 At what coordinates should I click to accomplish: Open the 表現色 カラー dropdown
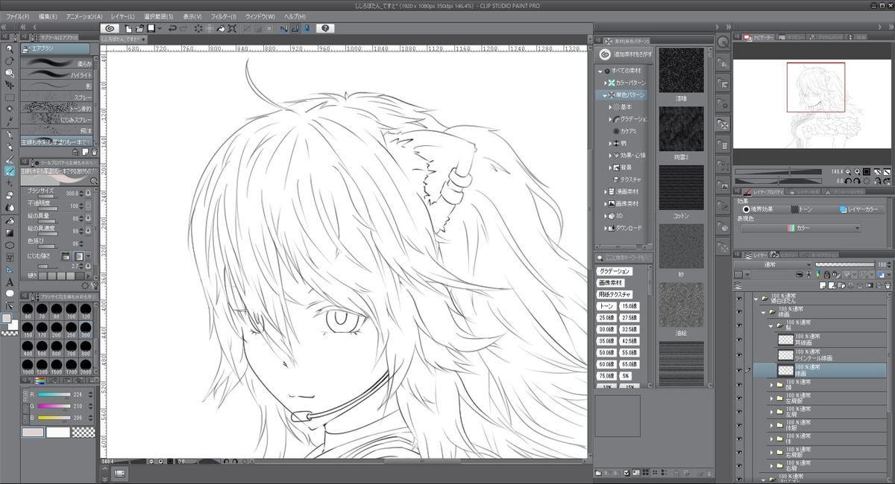(x=800, y=228)
